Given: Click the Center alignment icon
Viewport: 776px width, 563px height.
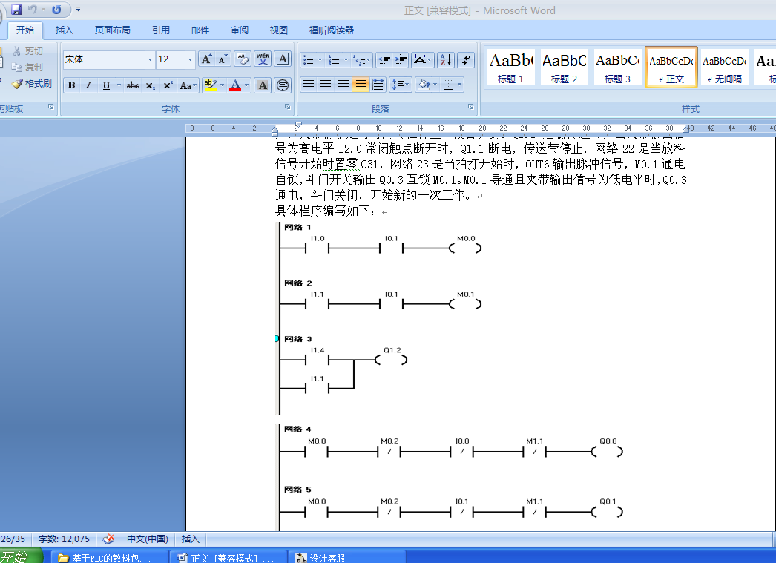Looking at the screenshot, I should coord(326,85).
